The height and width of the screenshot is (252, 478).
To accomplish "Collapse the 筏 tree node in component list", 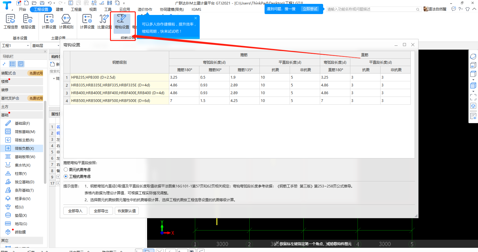I will click(54, 79).
